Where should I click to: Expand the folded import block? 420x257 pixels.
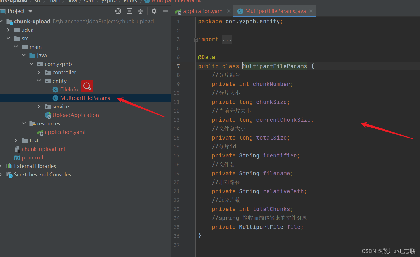(196, 40)
